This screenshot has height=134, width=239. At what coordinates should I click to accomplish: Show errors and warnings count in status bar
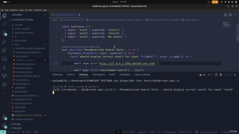[27, 132]
